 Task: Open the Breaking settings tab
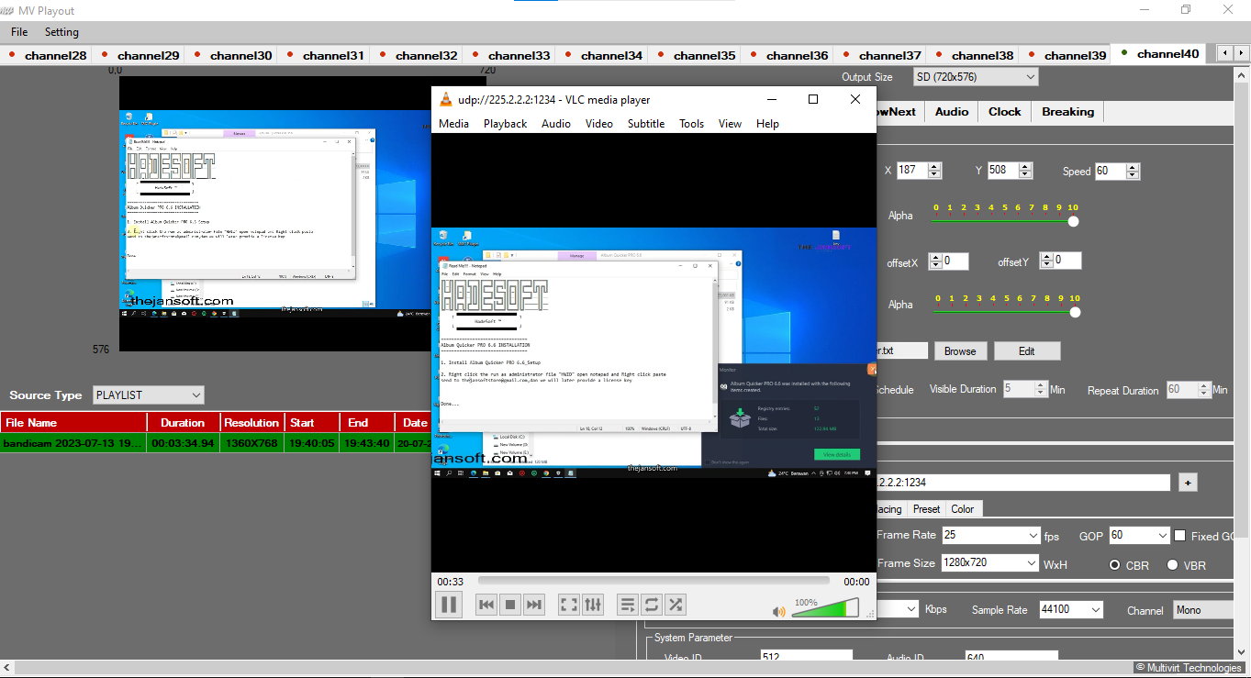click(x=1067, y=112)
